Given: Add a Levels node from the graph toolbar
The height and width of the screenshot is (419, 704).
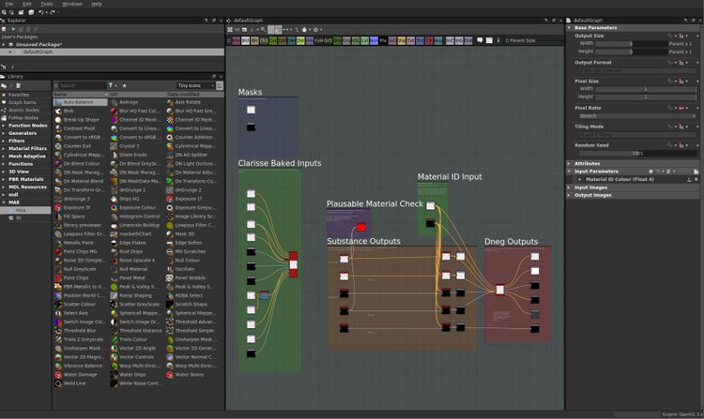Looking at the screenshot, I should (364, 41).
